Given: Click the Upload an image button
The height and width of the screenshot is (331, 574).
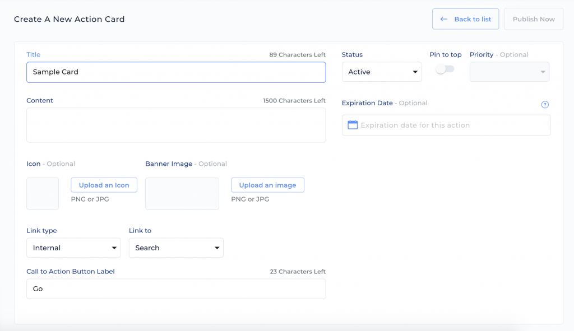Looking at the screenshot, I should pos(267,185).
